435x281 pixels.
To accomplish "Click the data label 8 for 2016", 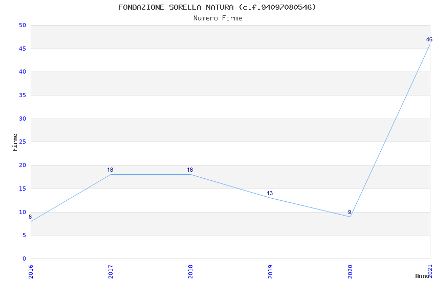I will [x=30, y=217].
